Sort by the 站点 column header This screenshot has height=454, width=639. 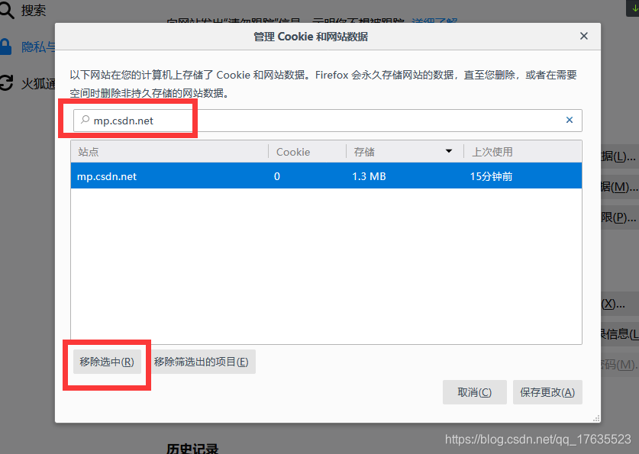(169, 152)
